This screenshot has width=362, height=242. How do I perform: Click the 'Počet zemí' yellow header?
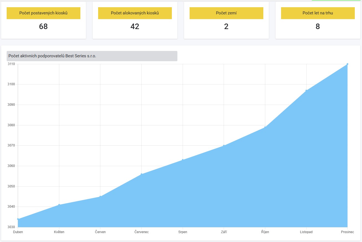226,13
